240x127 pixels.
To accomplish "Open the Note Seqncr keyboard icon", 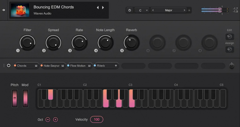I will 63,66.
